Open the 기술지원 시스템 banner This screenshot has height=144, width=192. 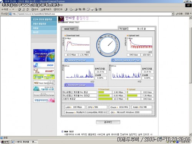[x=44, y=89]
